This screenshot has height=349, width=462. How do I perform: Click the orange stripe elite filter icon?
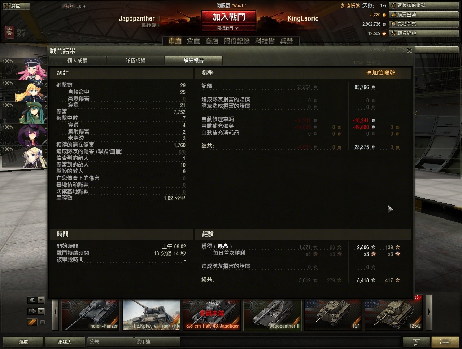click(x=32, y=322)
